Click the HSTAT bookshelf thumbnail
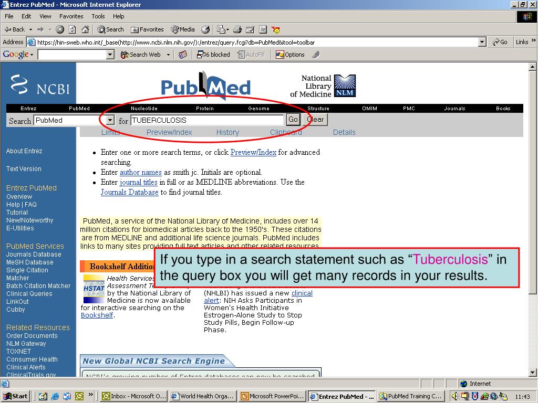Viewport: 538px width, 403px height. pos(94,289)
